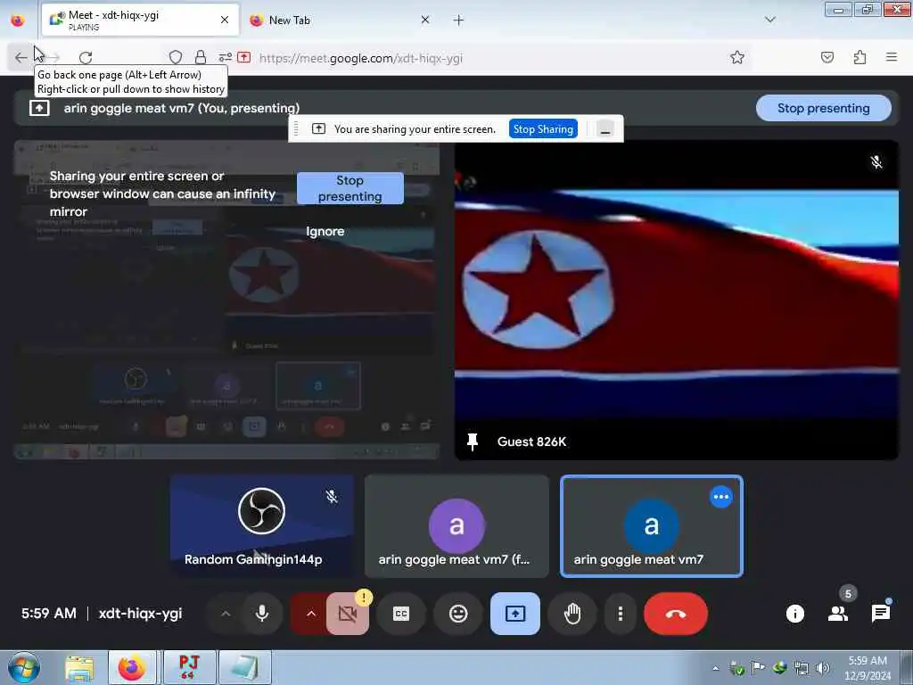
Task: Select the Random Gamingin144p tile
Action: tap(261, 526)
